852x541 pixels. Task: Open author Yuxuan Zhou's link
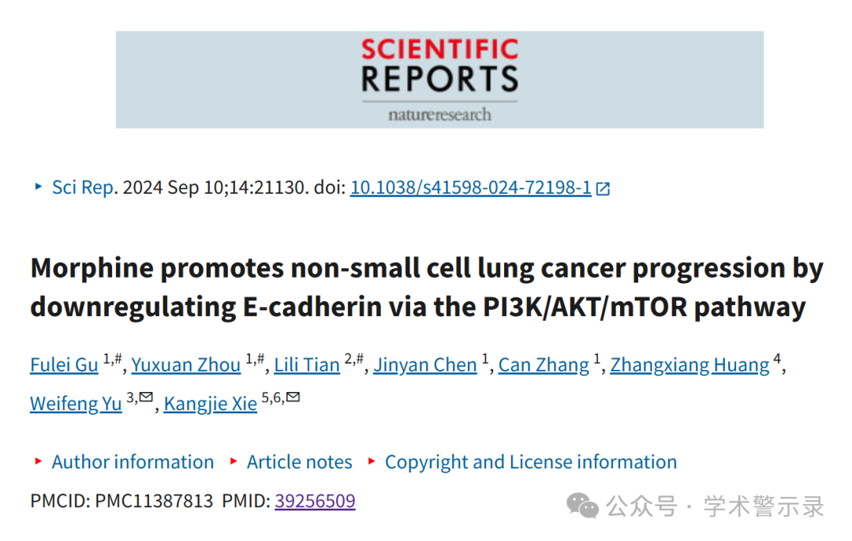186,365
